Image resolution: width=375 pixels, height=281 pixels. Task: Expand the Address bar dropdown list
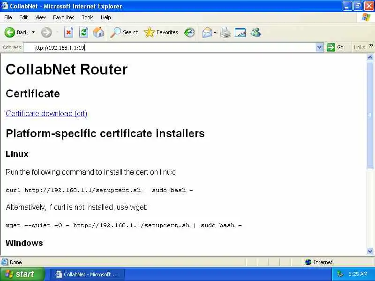320,47
